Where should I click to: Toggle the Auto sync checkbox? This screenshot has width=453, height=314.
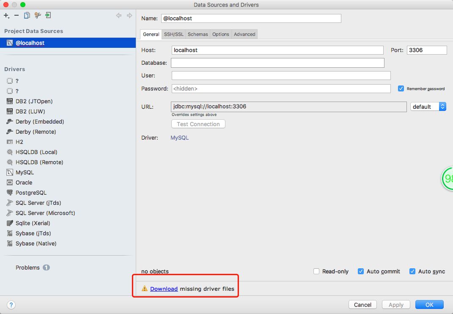coord(412,271)
